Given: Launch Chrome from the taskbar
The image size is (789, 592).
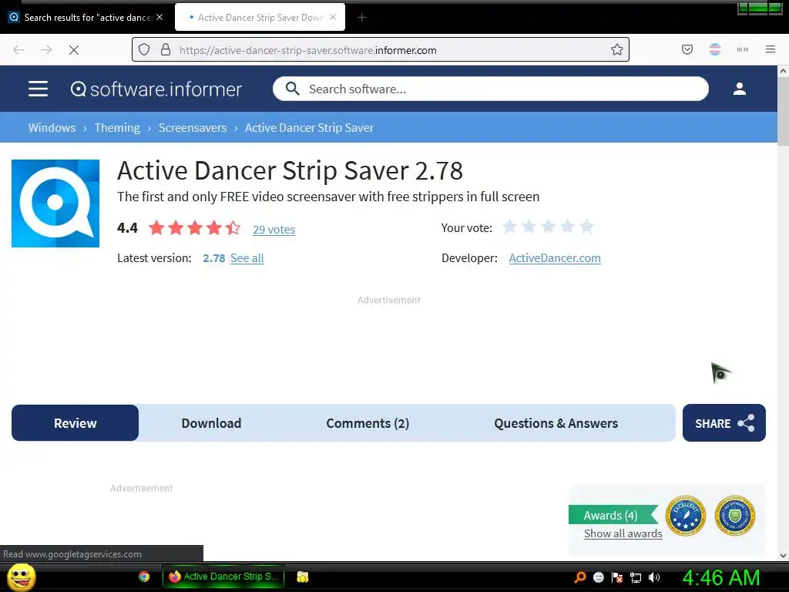Looking at the screenshot, I should [x=144, y=577].
